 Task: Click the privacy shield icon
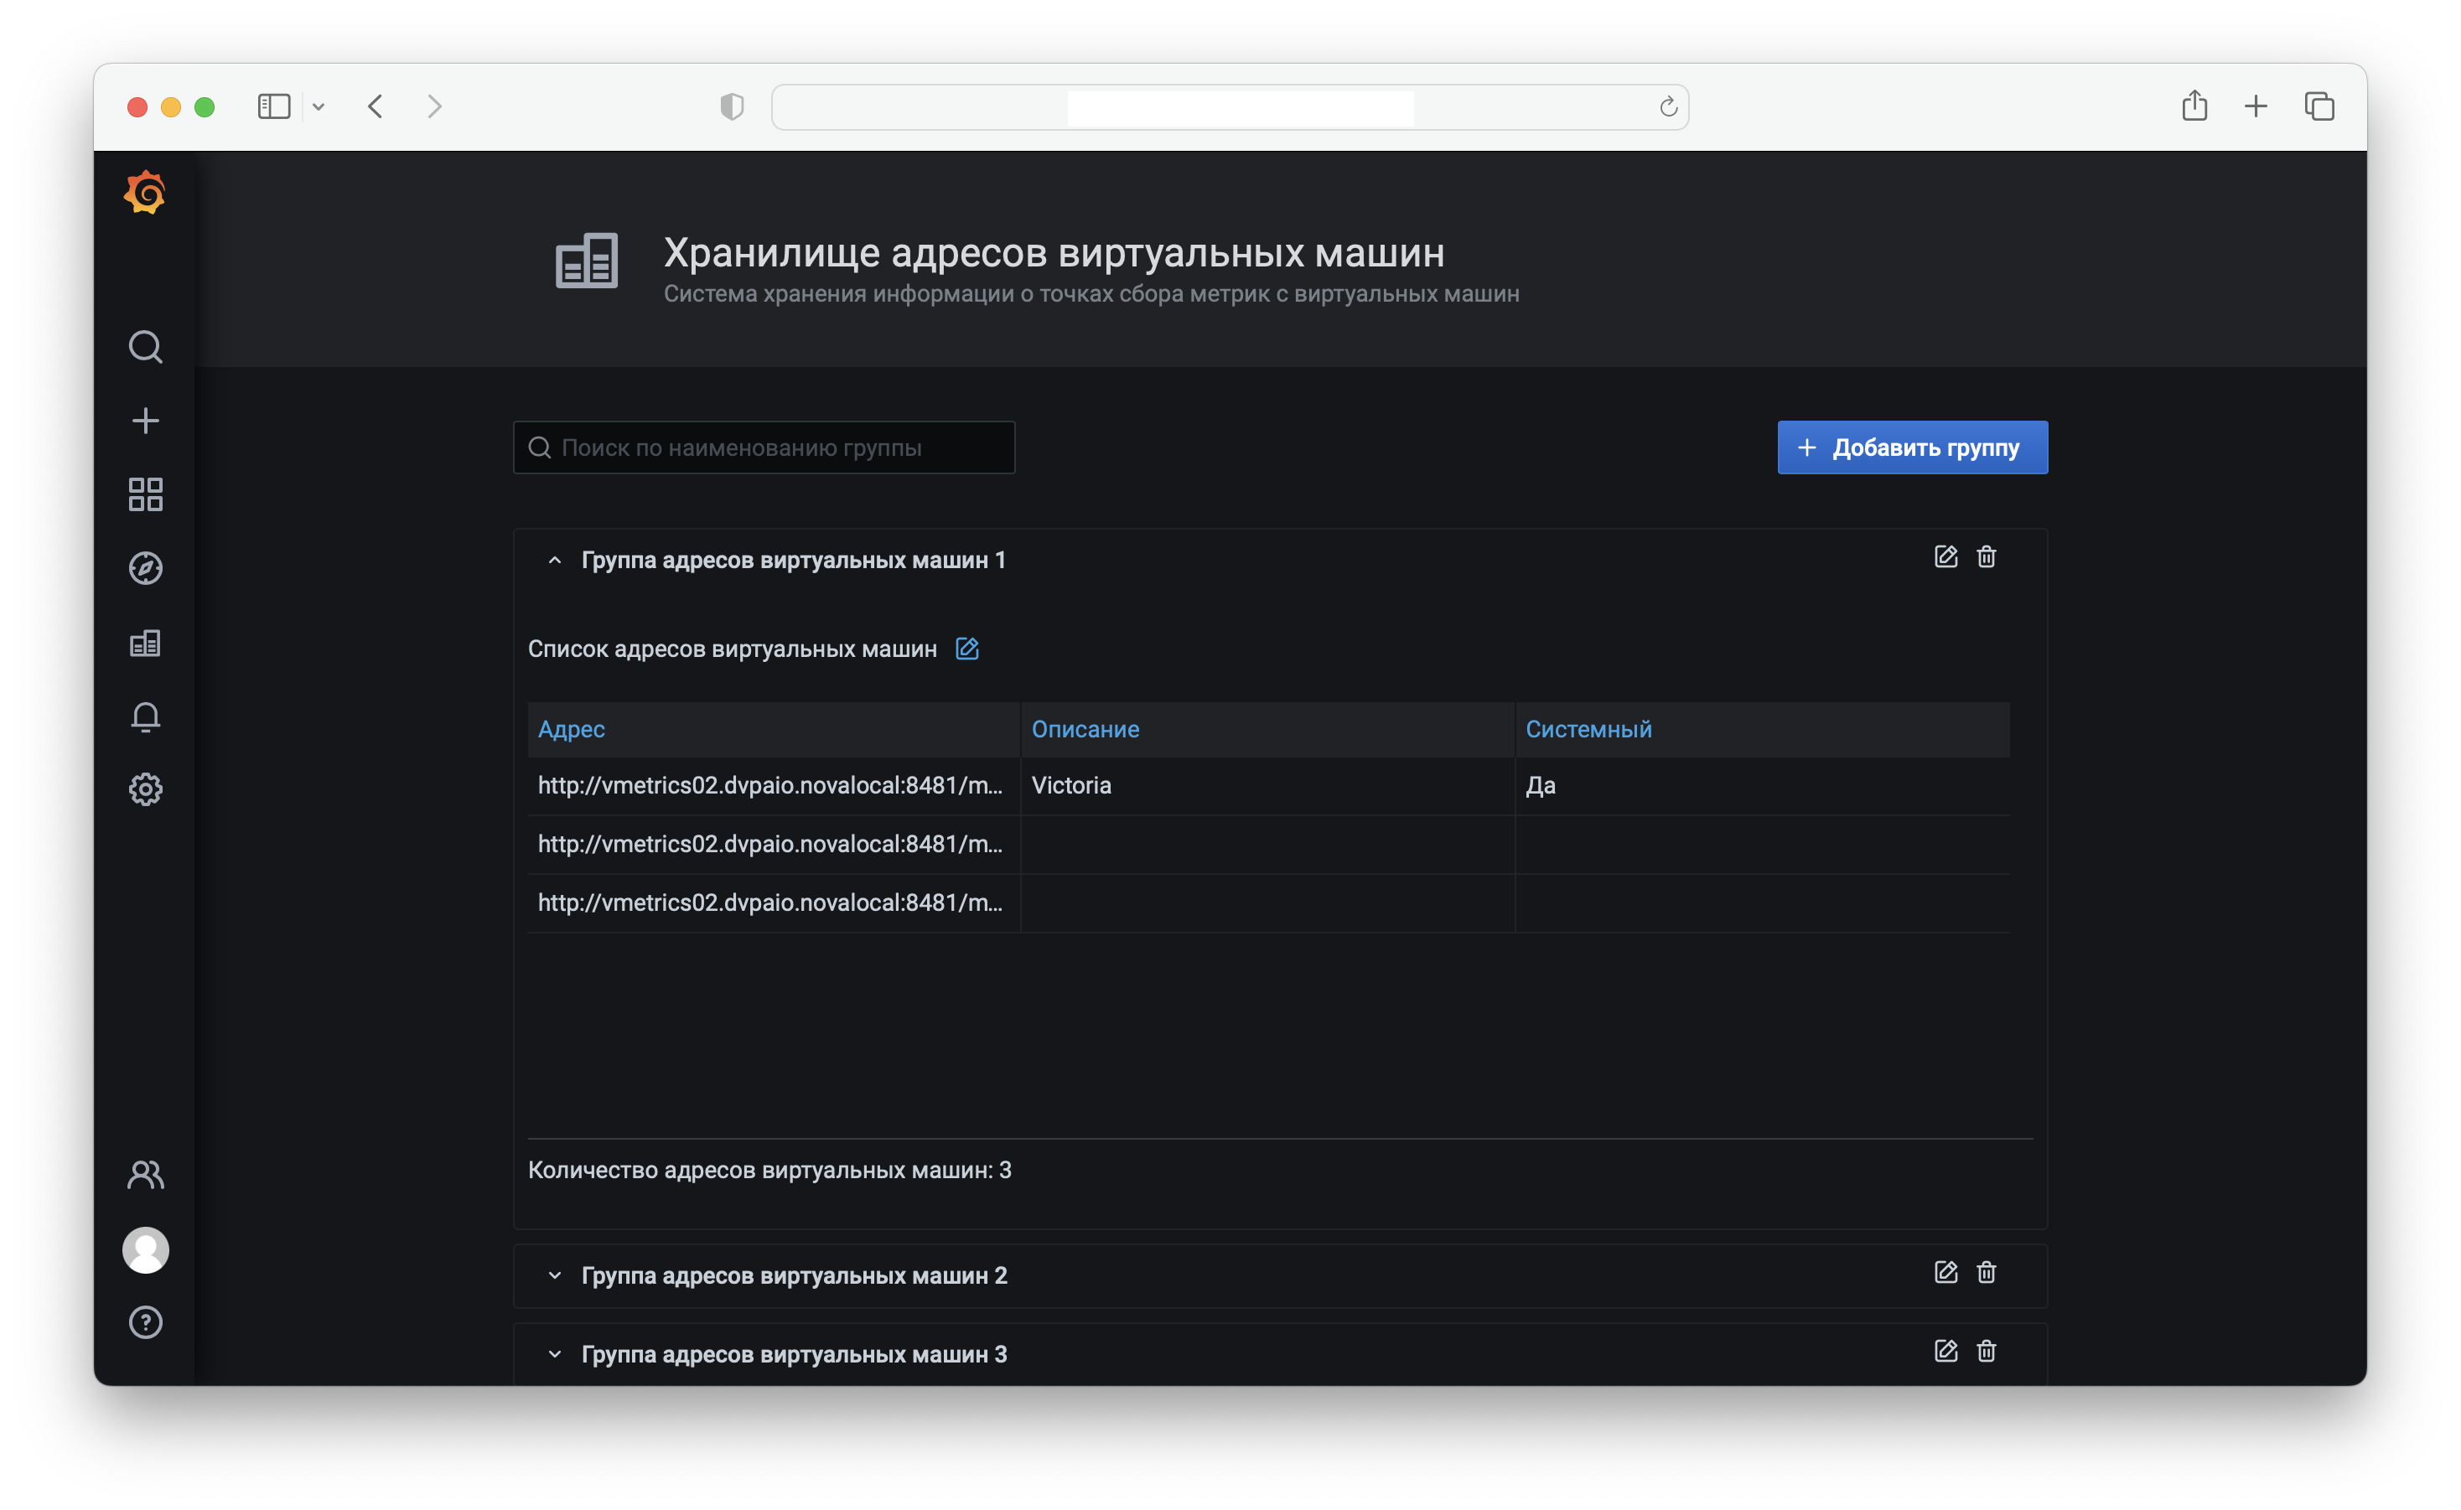coord(732,106)
